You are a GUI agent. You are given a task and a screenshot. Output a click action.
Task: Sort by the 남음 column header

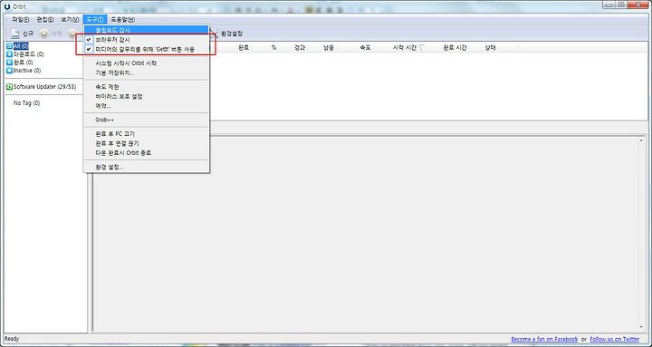click(x=329, y=48)
